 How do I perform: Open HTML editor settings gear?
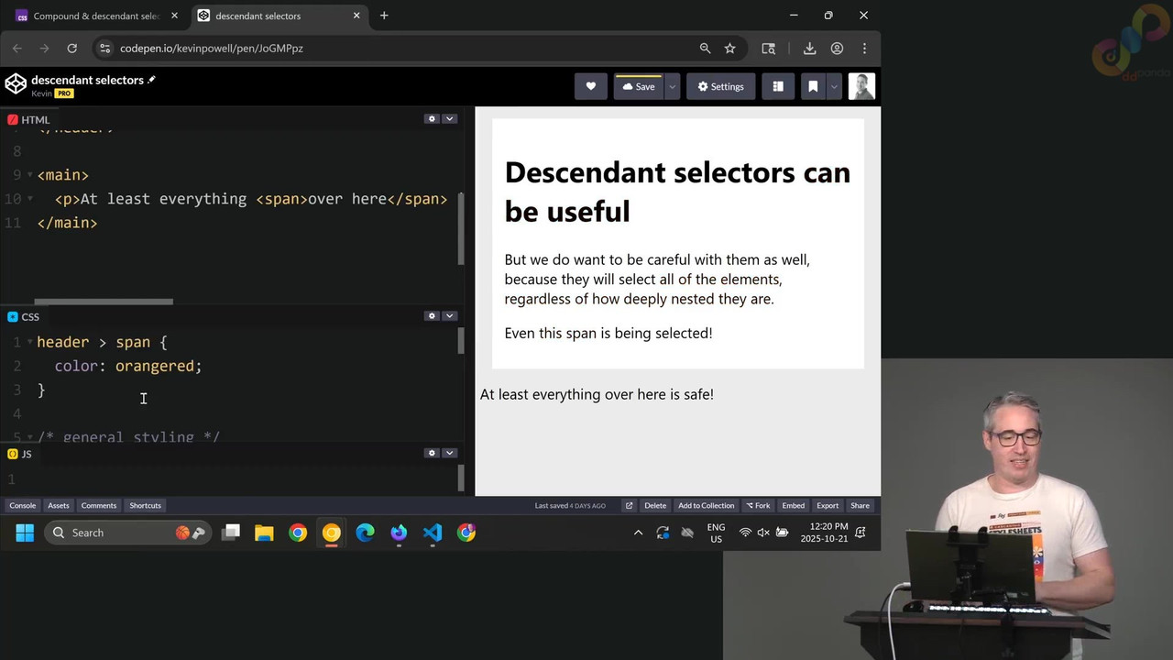(x=432, y=119)
